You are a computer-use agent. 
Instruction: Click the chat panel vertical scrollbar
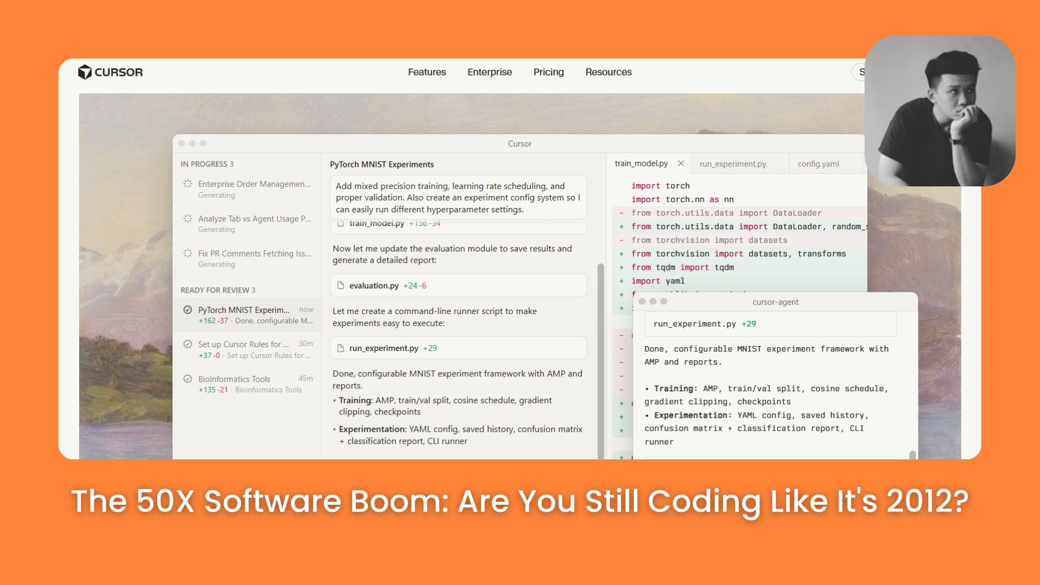pos(600,357)
